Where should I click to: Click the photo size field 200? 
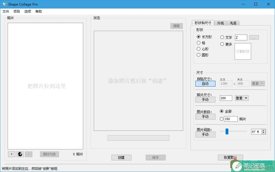pyautogui.click(x=226, y=98)
